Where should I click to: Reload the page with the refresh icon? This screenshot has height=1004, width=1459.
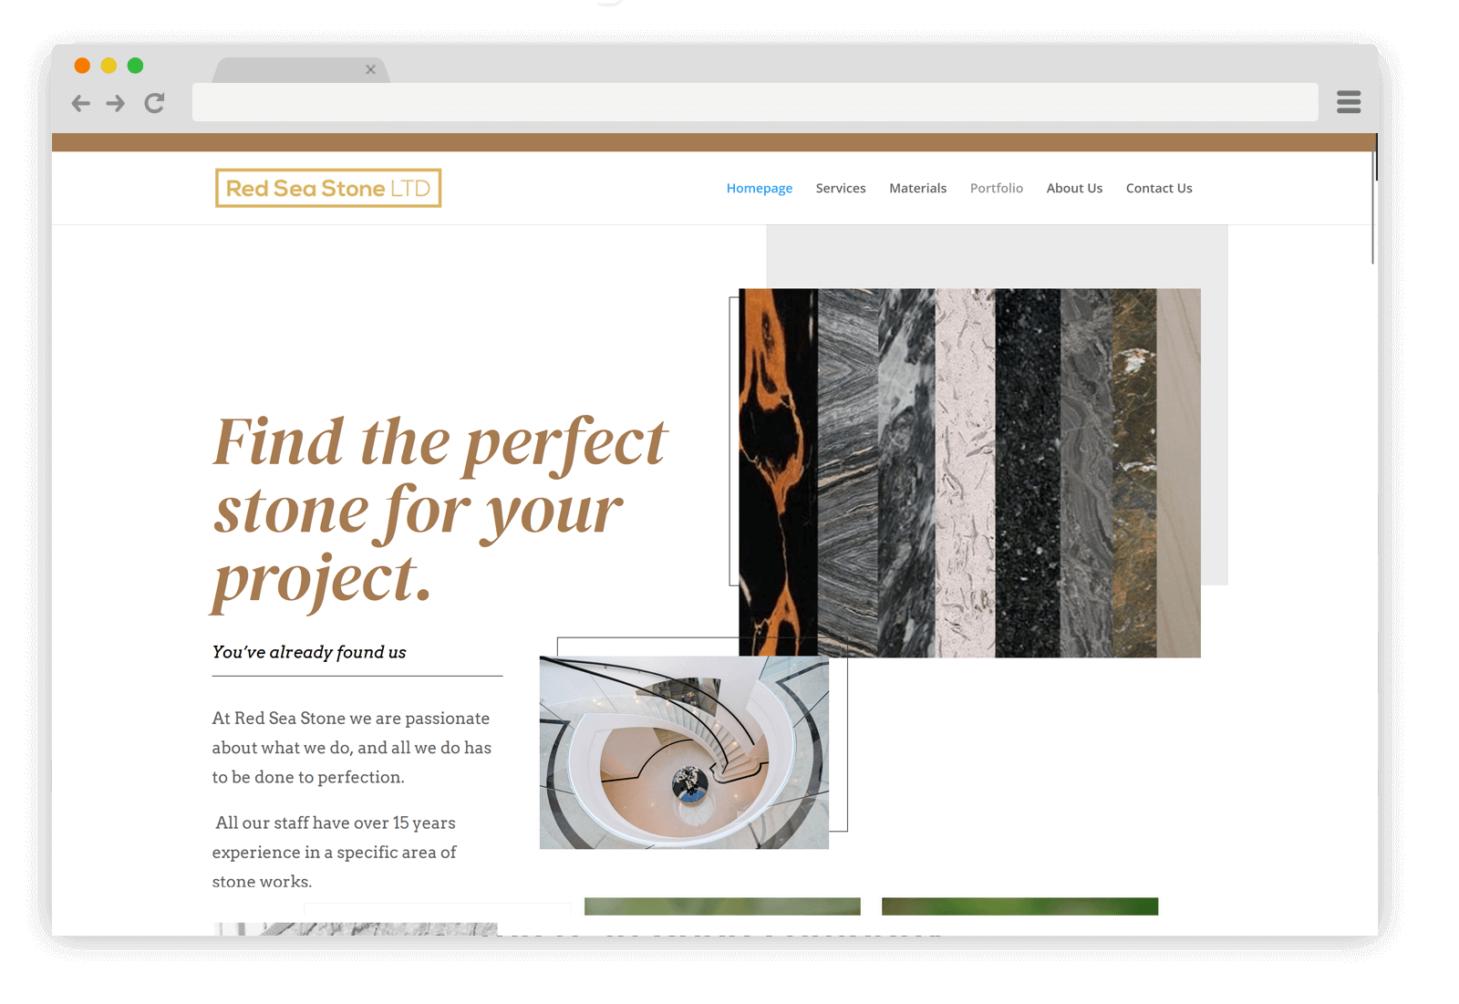pos(154,103)
